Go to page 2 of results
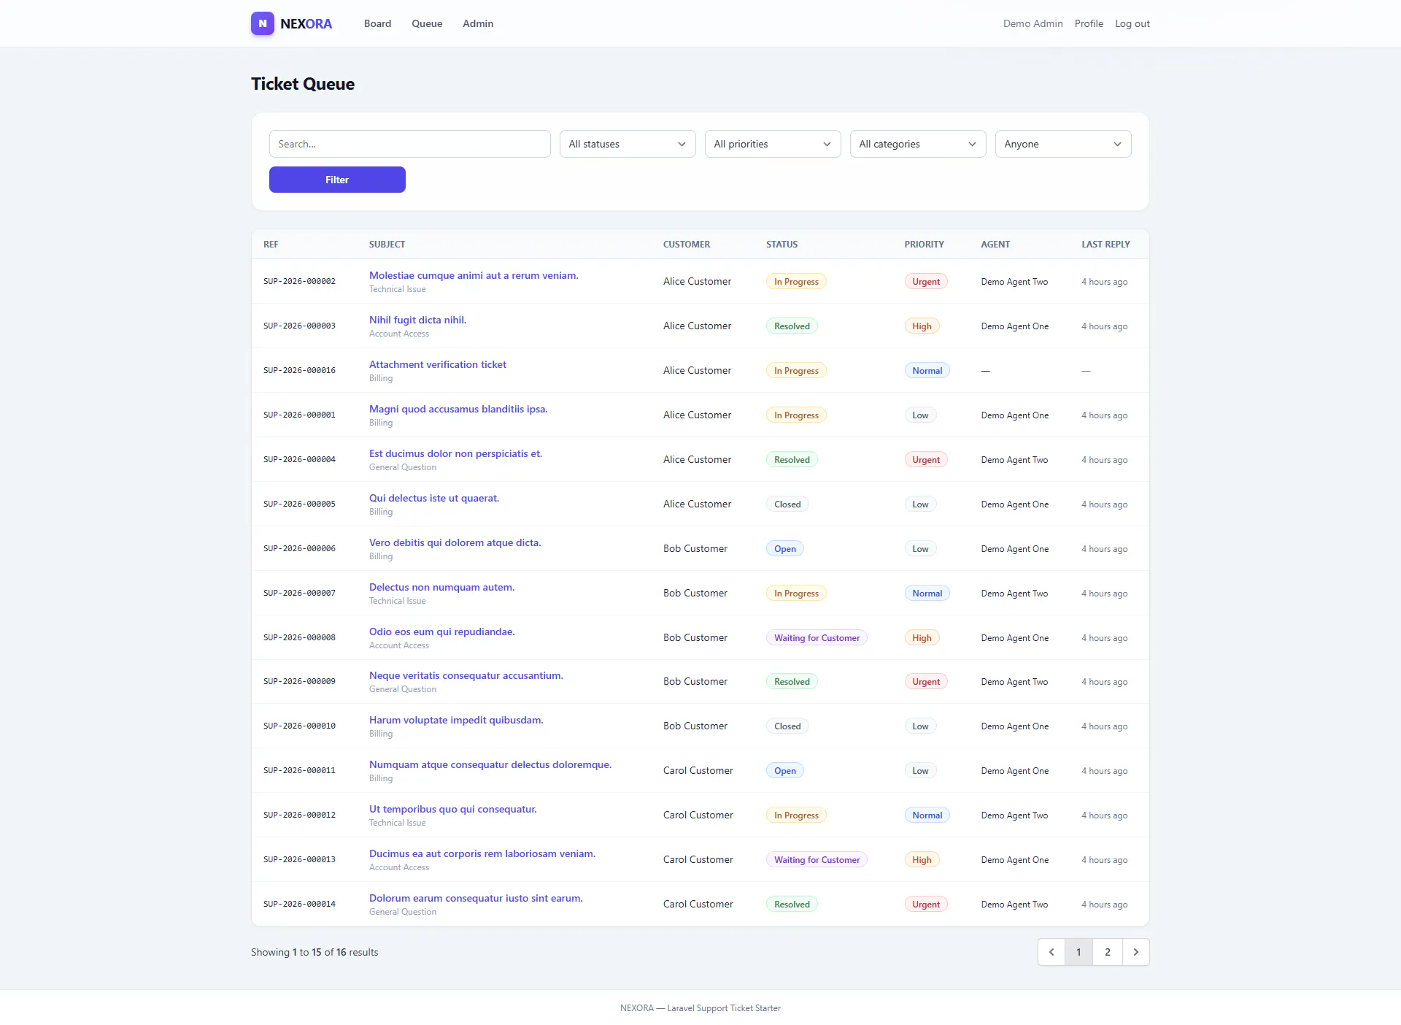This screenshot has width=1401, height=1025. click(x=1108, y=952)
